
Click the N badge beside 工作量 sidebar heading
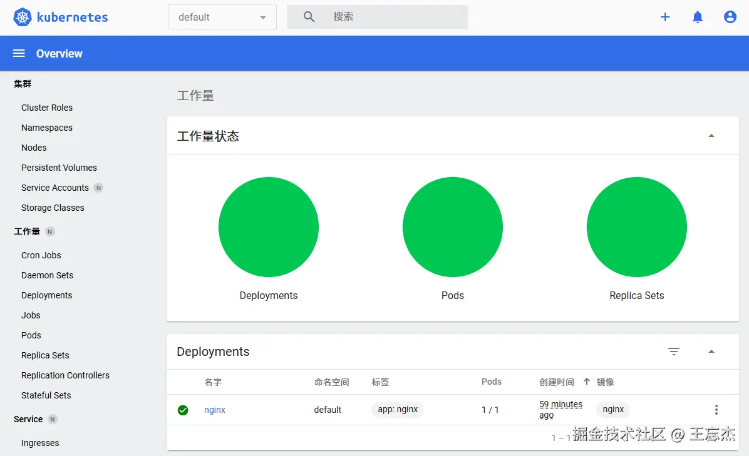click(49, 232)
